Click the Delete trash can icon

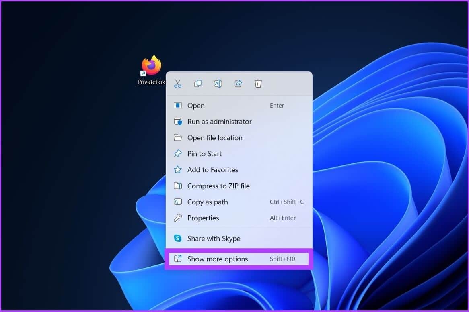pos(258,84)
